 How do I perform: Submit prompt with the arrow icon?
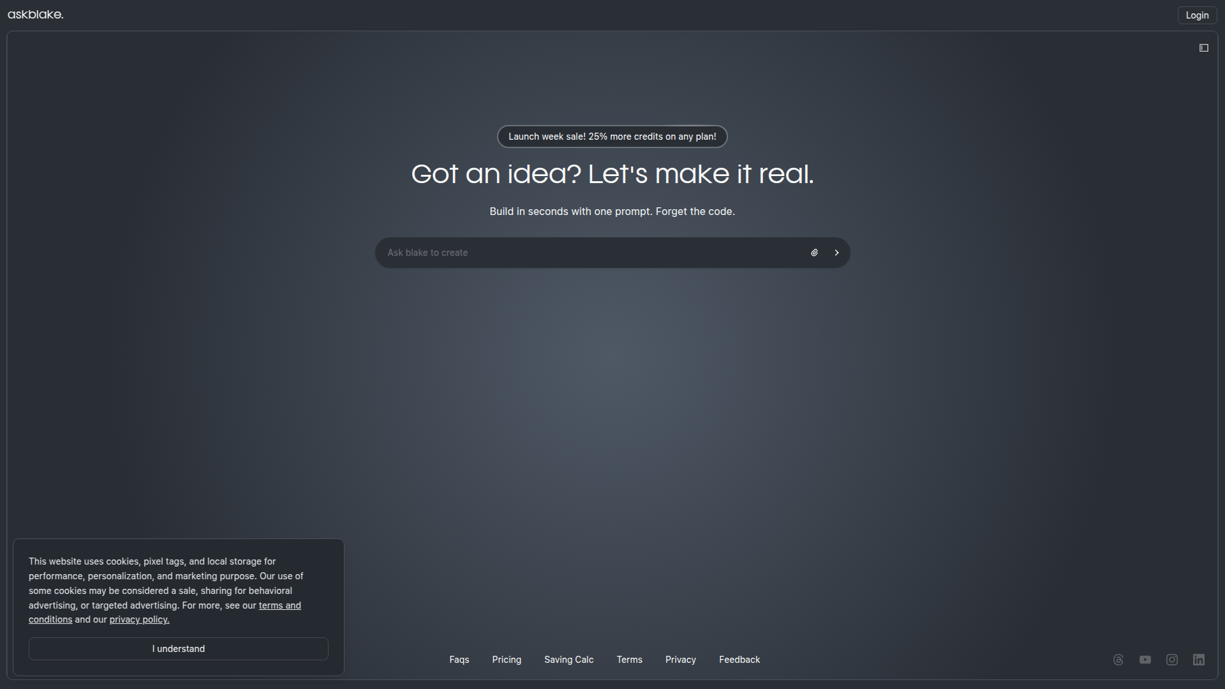click(836, 253)
